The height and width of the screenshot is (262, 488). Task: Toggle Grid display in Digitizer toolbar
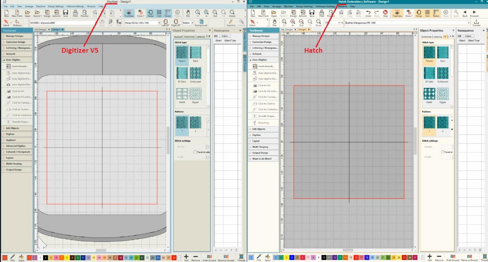[x=159, y=13]
